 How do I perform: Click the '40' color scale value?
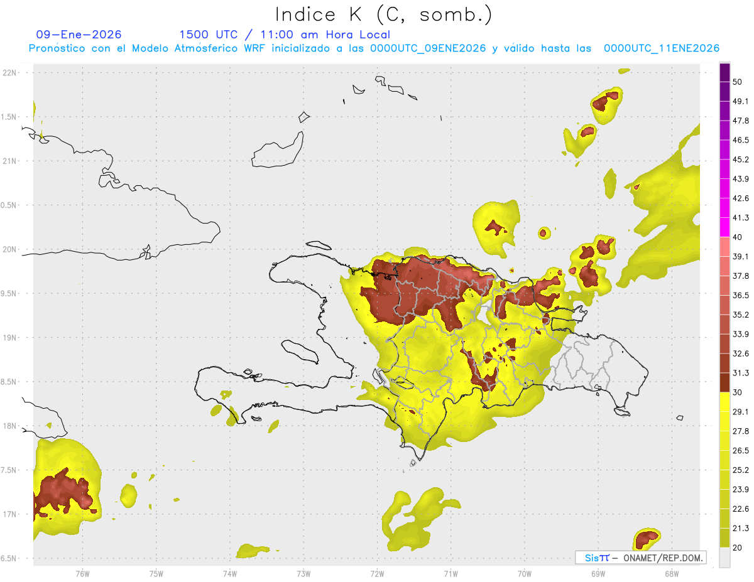pyautogui.click(x=738, y=237)
